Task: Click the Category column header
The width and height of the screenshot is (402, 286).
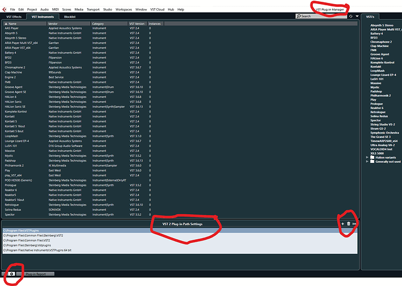Action: coord(109,23)
